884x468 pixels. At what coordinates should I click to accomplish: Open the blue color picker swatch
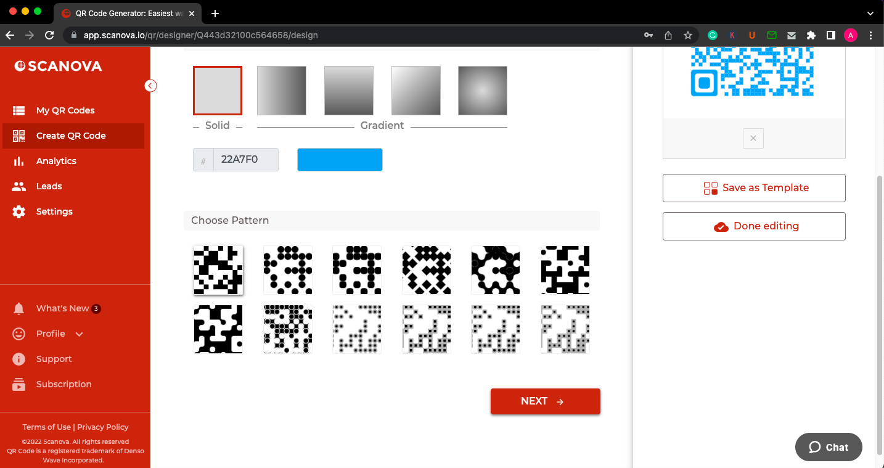[x=340, y=159]
